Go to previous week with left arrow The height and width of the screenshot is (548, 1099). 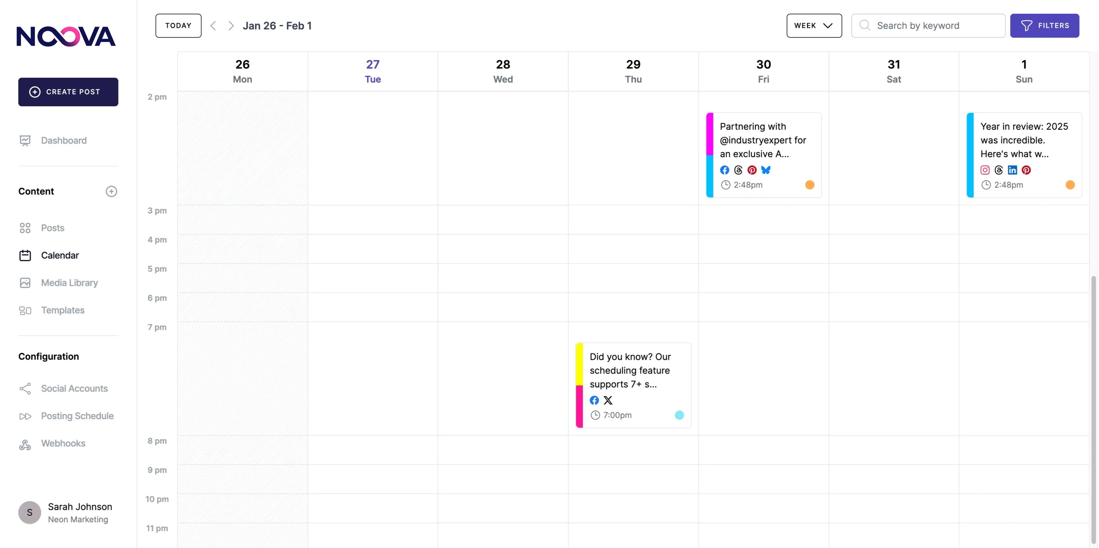pos(213,25)
